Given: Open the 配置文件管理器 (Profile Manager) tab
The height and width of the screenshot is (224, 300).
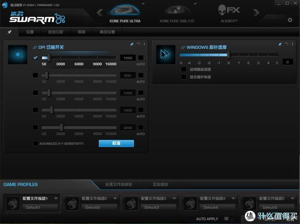Looking at the screenshot, I should coord(119,184).
